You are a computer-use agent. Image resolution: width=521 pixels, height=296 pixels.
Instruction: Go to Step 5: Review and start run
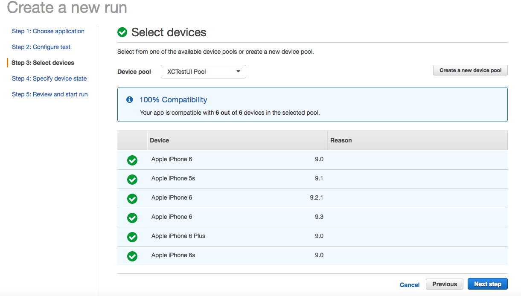[50, 94]
